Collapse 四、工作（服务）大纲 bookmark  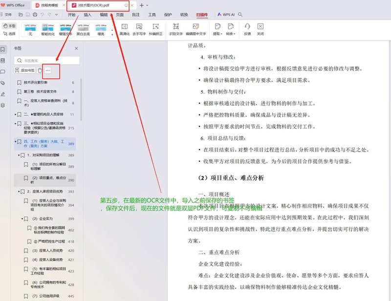coord(16,142)
